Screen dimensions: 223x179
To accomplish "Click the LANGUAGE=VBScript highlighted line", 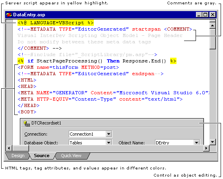I will (x=56, y=23).
